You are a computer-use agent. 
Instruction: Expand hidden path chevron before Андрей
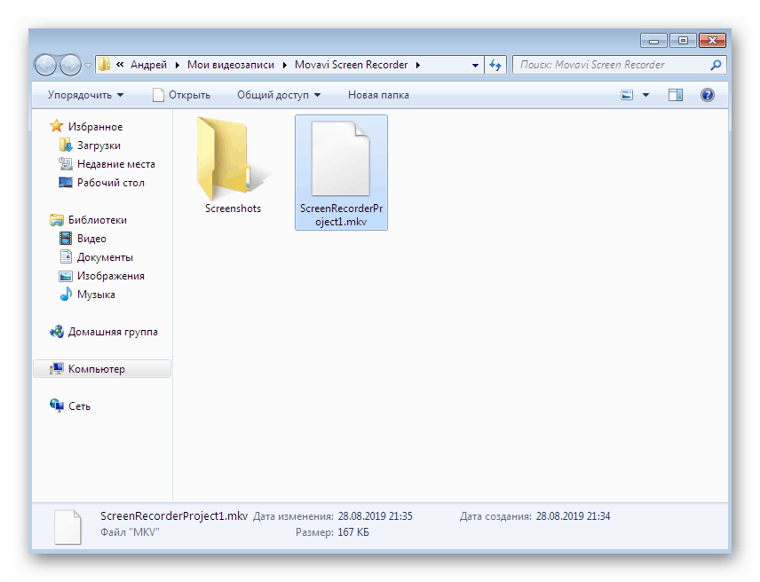click(x=120, y=65)
